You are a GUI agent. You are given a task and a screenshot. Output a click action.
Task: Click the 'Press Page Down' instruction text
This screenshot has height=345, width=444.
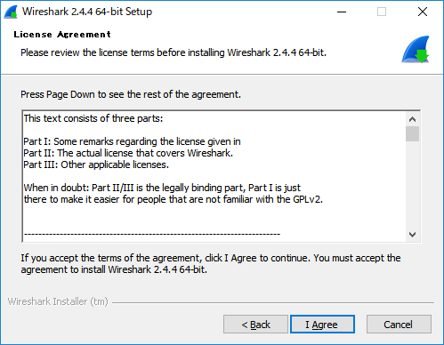point(131,94)
